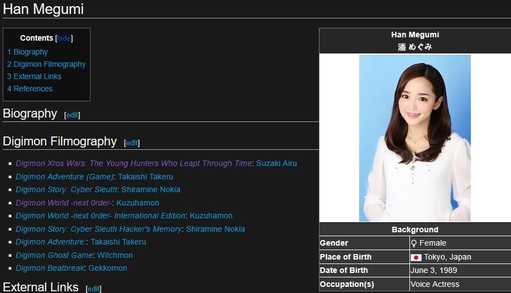This screenshot has height=293, width=511.
Task: Click the Background infobox header
Action: (x=415, y=229)
